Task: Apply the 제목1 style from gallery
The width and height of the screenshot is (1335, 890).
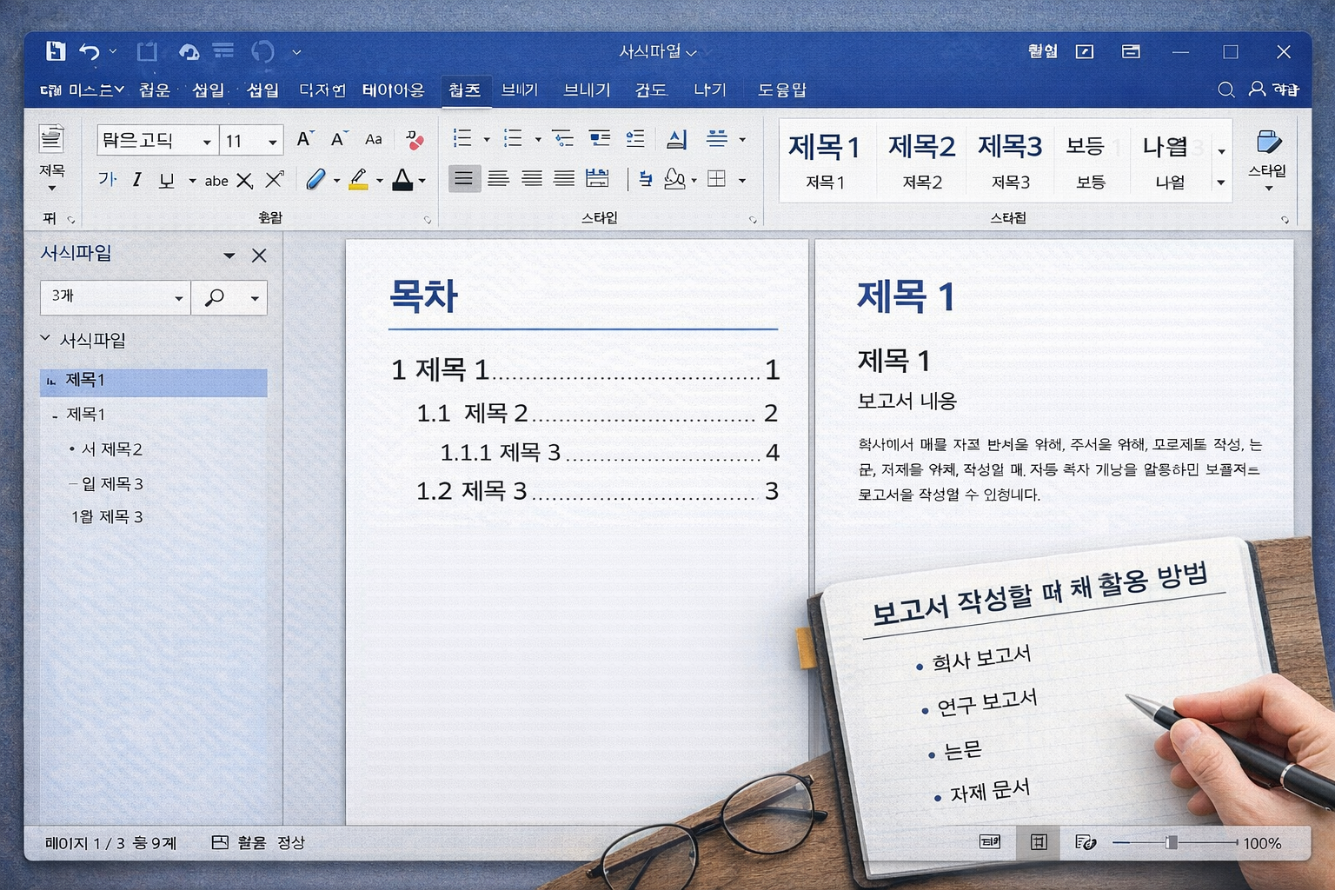Action: click(x=825, y=161)
